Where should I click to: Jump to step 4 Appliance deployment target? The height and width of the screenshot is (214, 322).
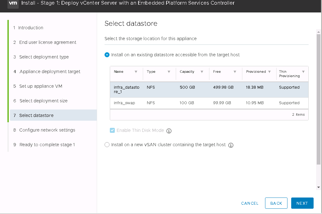[x=50, y=72]
